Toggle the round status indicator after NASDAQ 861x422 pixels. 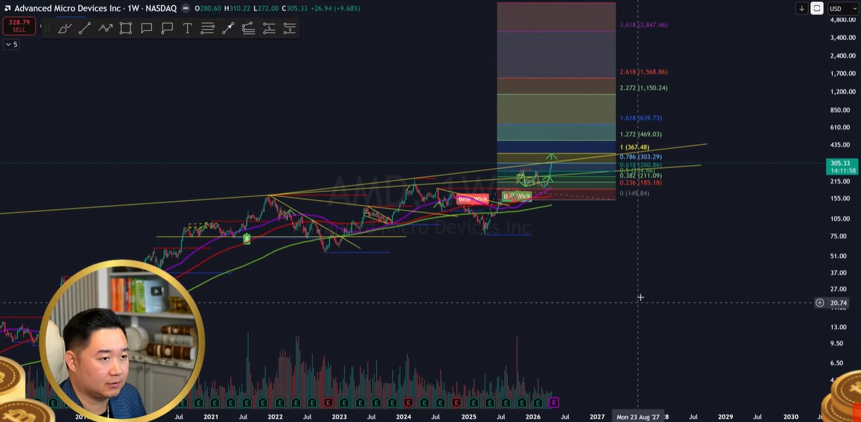[x=185, y=9]
